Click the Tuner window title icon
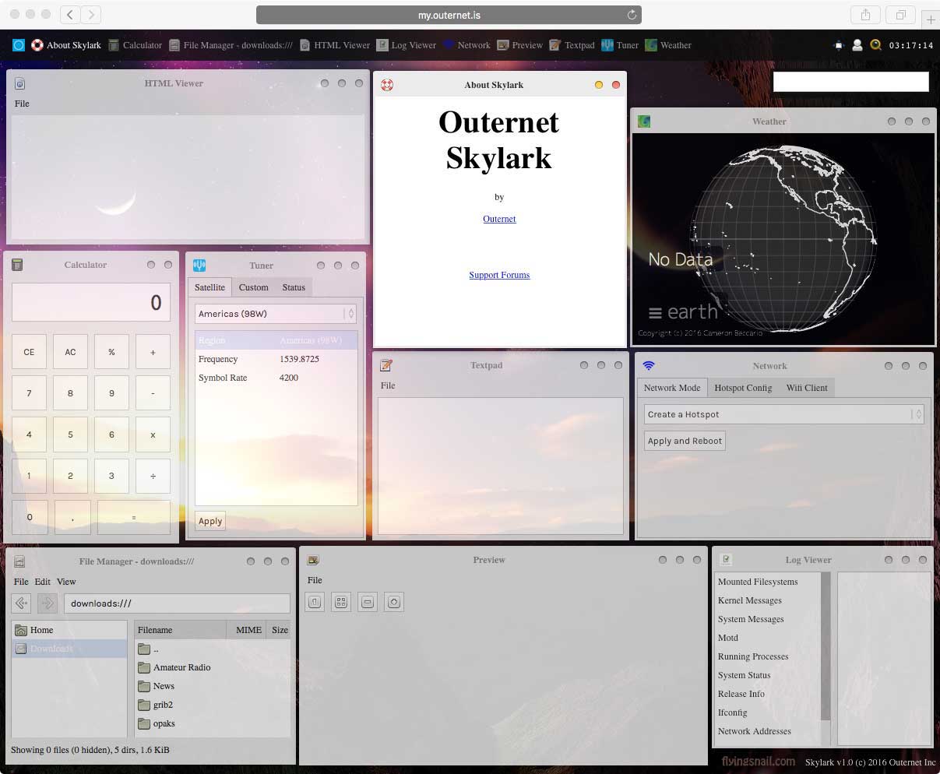Screen dimensions: 940x774 click(x=199, y=266)
